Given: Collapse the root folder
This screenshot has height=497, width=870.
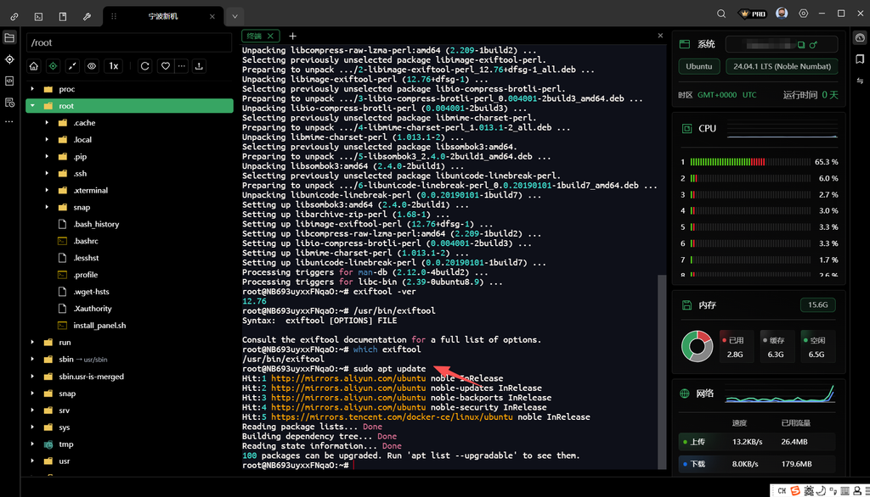Looking at the screenshot, I should click(32, 105).
